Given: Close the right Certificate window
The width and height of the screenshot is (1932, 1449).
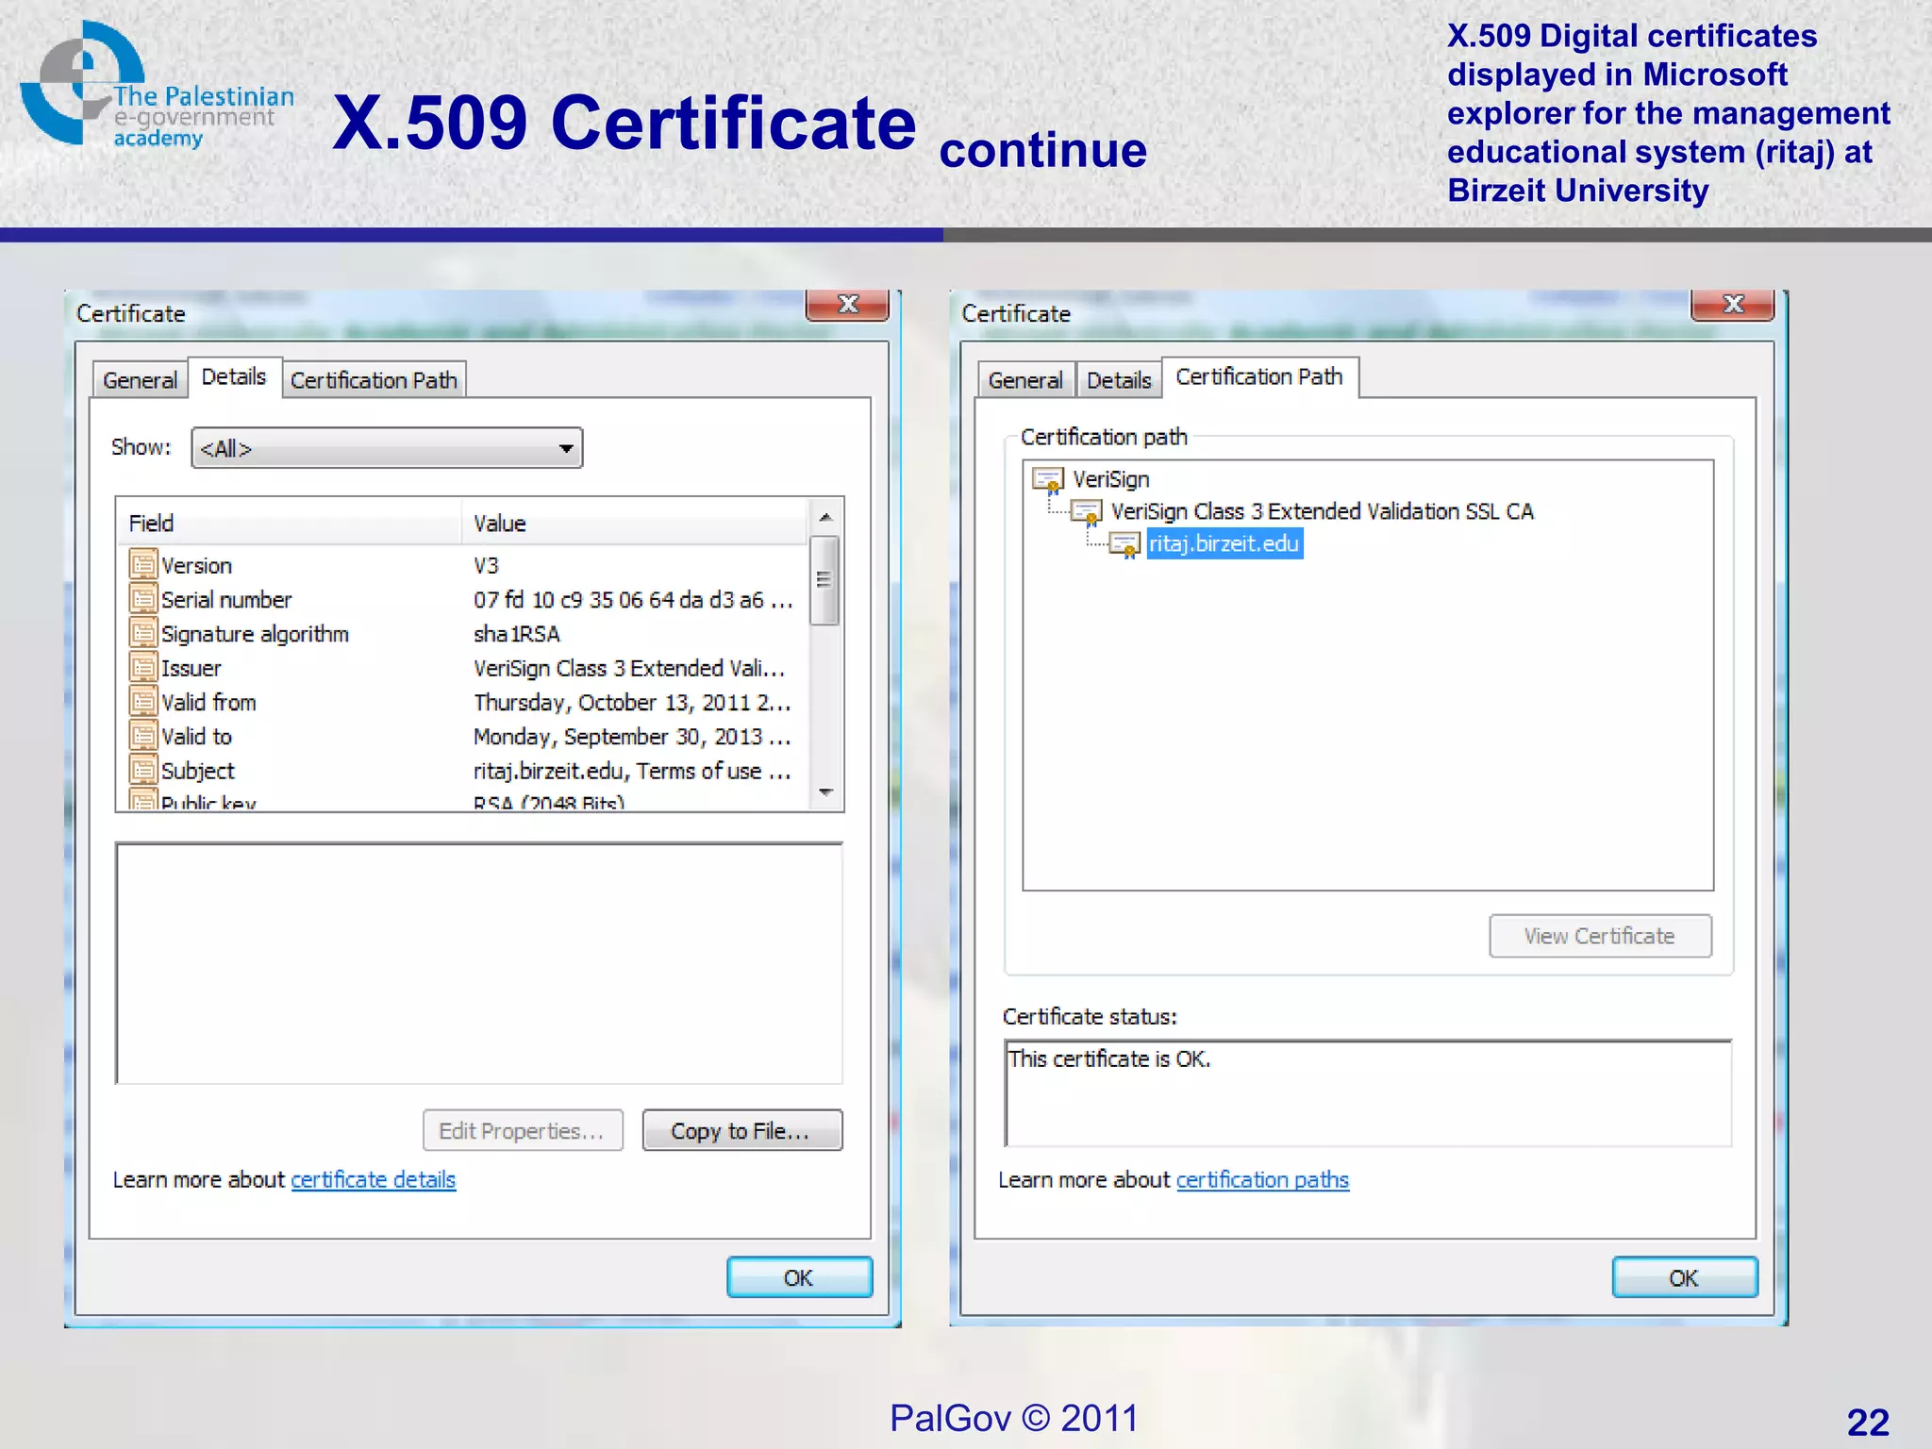Looking at the screenshot, I should (1733, 304).
